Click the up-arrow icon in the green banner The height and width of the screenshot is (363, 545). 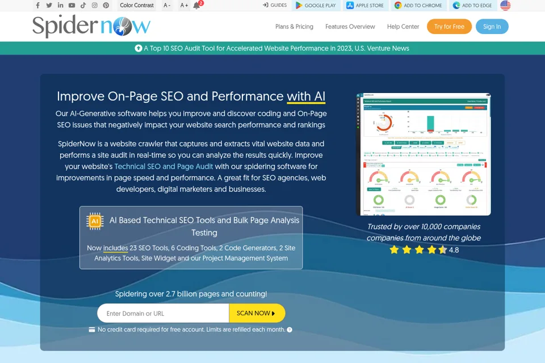139,48
